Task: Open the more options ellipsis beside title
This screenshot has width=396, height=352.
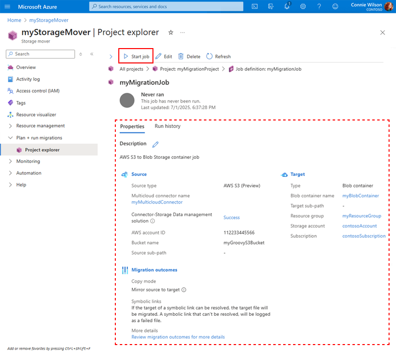Action: coord(182,32)
